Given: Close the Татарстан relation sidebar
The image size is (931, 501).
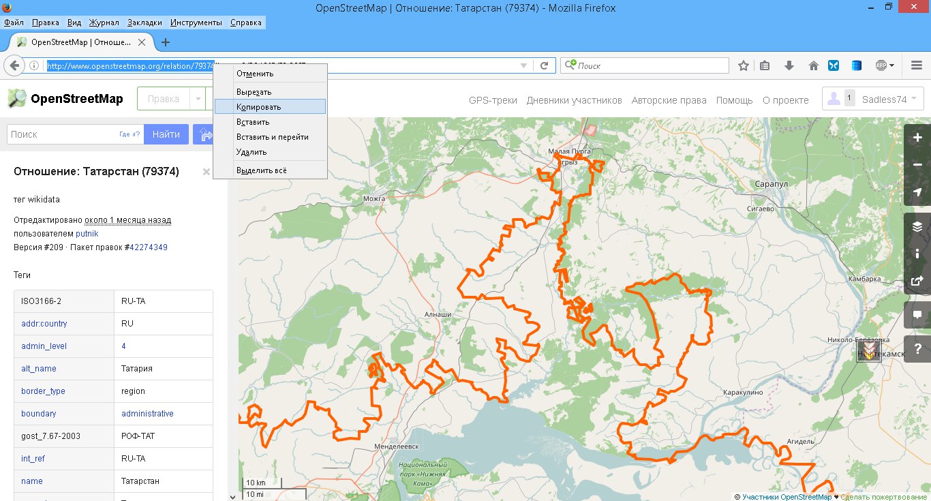Looking at the screenshot, I should [x=207, y=172].
